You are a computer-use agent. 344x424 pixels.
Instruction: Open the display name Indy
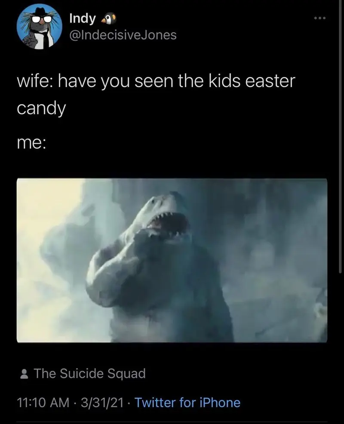83,18
